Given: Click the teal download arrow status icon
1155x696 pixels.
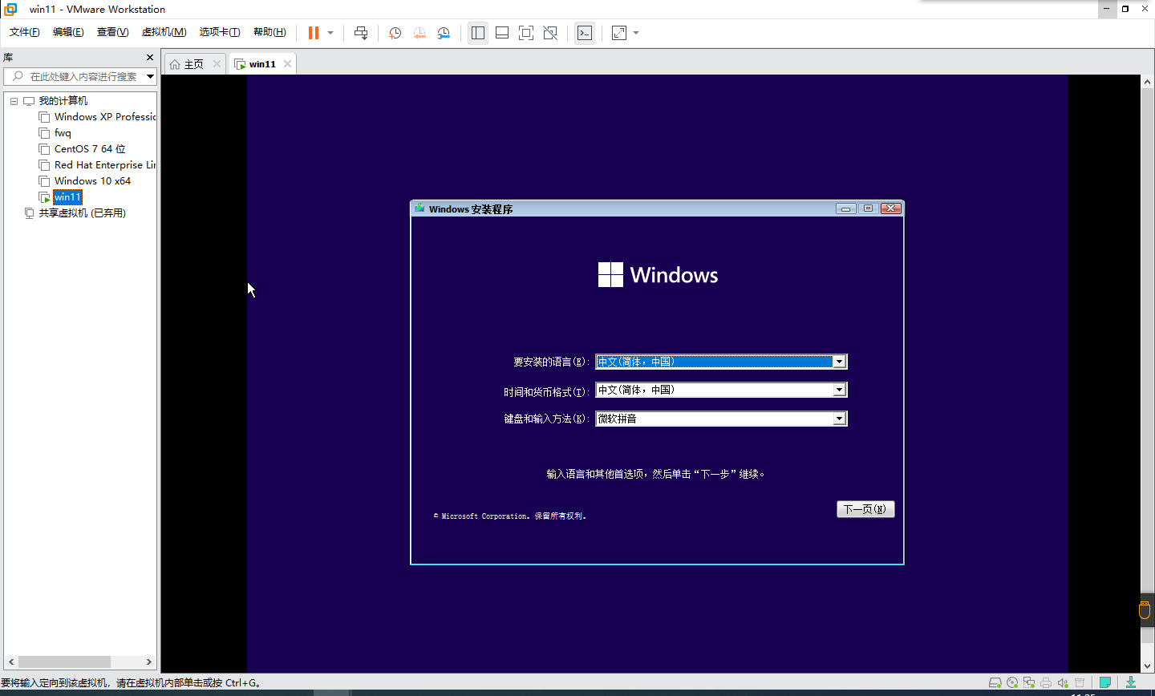Looking at the screenshot, I should click(1131, 683).
